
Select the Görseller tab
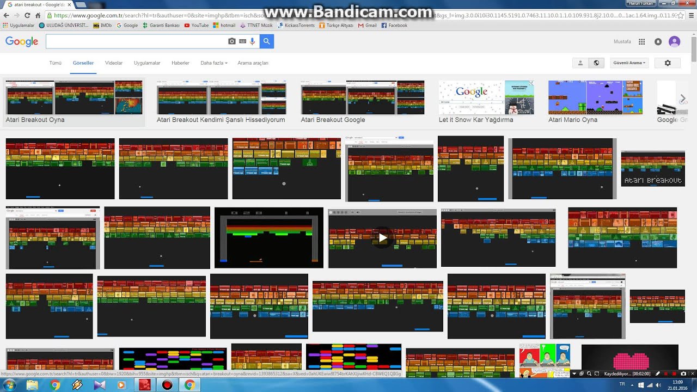click(x=83, y=63)
